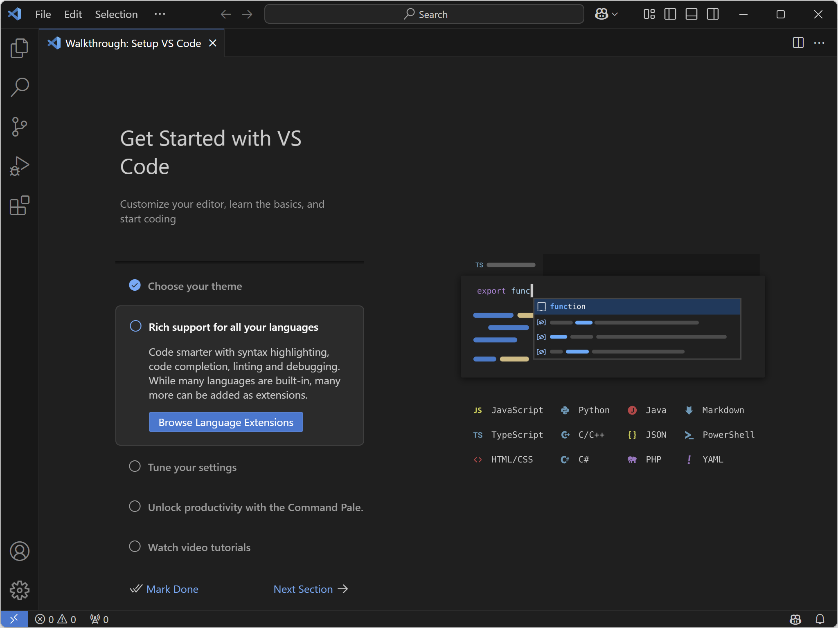Click the Next Section link

[x=310, y=589]
